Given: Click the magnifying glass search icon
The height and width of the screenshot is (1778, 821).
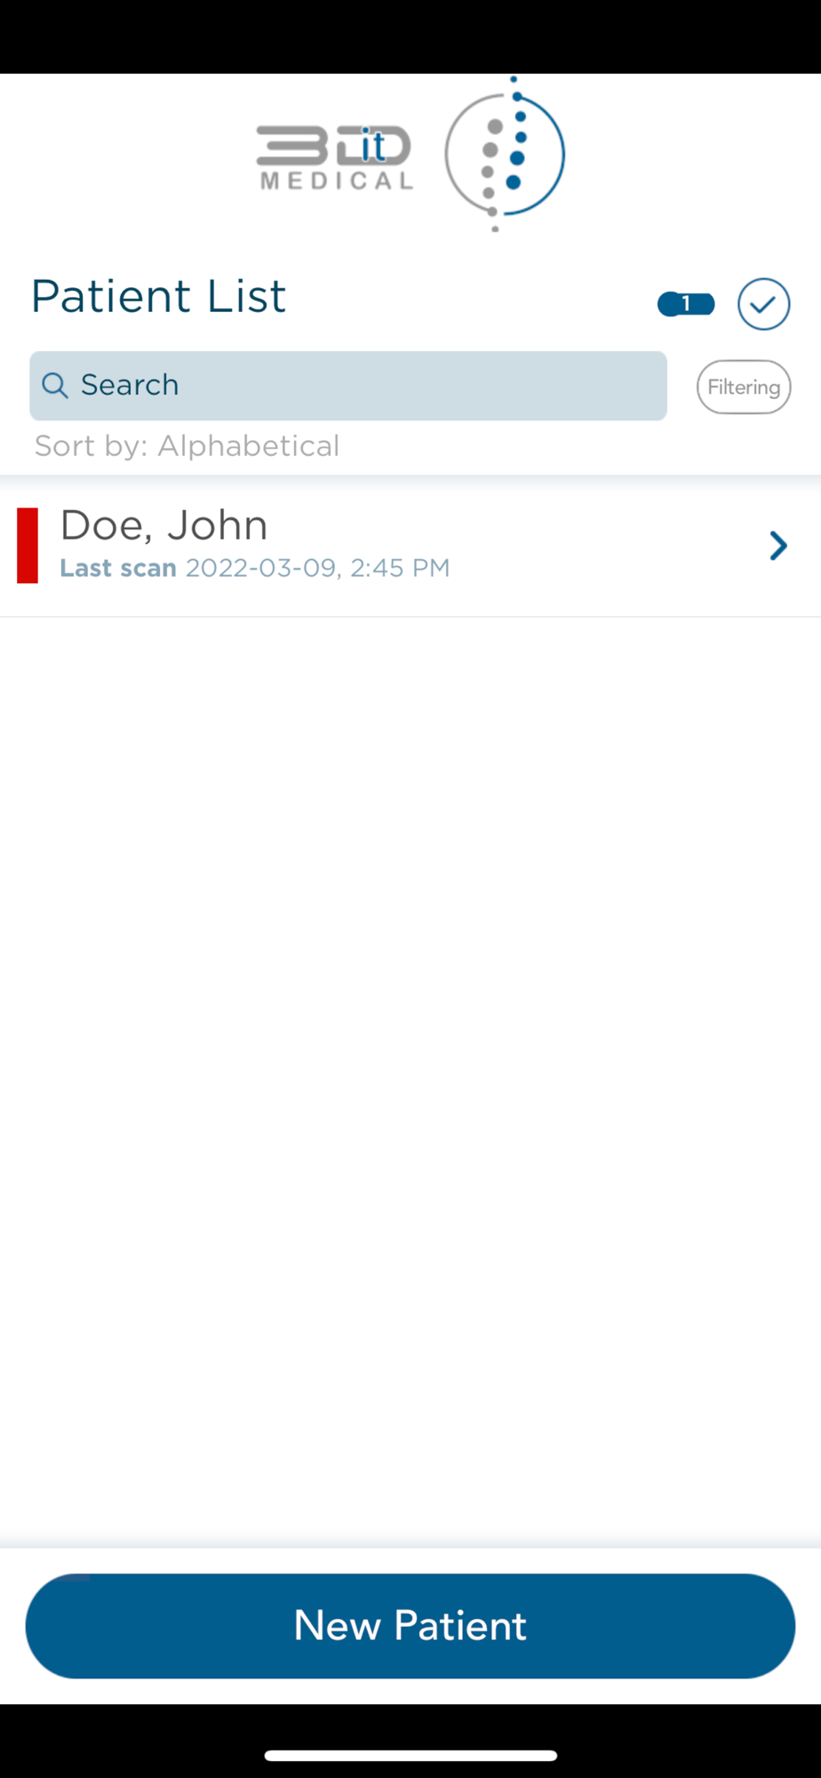Looking at the screenshot, I should click(x=55, y=385).
